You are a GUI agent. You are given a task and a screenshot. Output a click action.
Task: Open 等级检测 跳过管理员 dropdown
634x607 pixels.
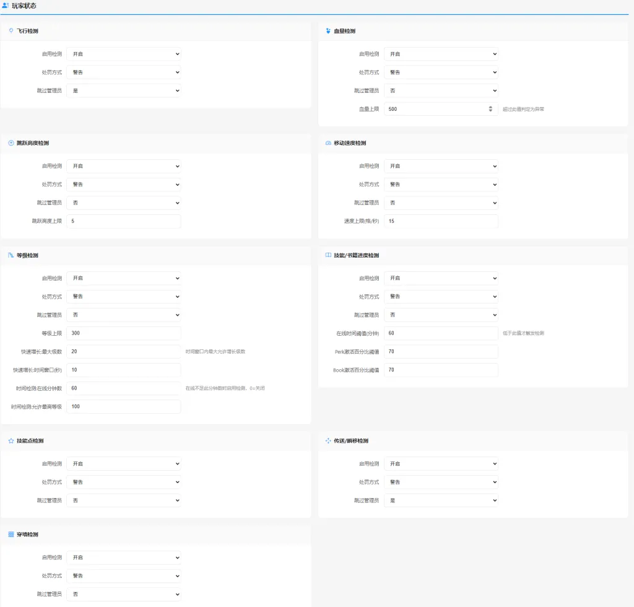tap(124, 315)
